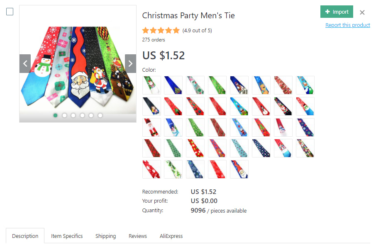Viewport: 376px width, 247px height.
Task: Tick the product selection checkbox
Action: point(10,12)
